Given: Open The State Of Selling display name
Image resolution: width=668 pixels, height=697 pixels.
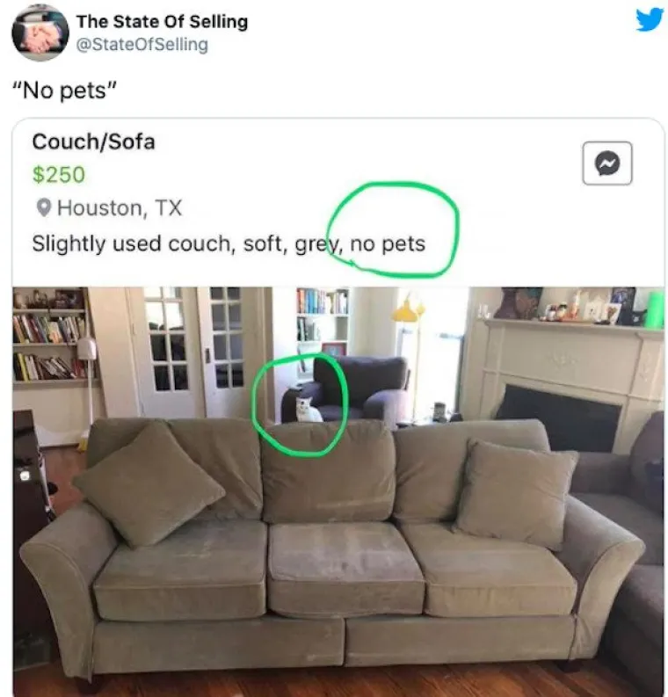Looking at the screenshot, I should pyautogui.click(x=162, y=21).
